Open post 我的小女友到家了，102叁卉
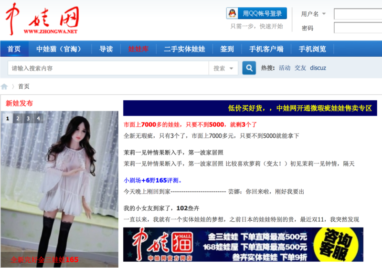Viewport: 382px width, 268px height. [161, 208]
